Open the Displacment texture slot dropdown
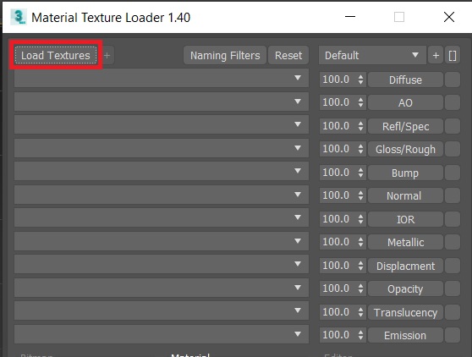472x357 pixels. 162,264
